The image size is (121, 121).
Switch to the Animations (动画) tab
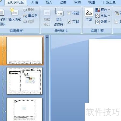point(63,2)
